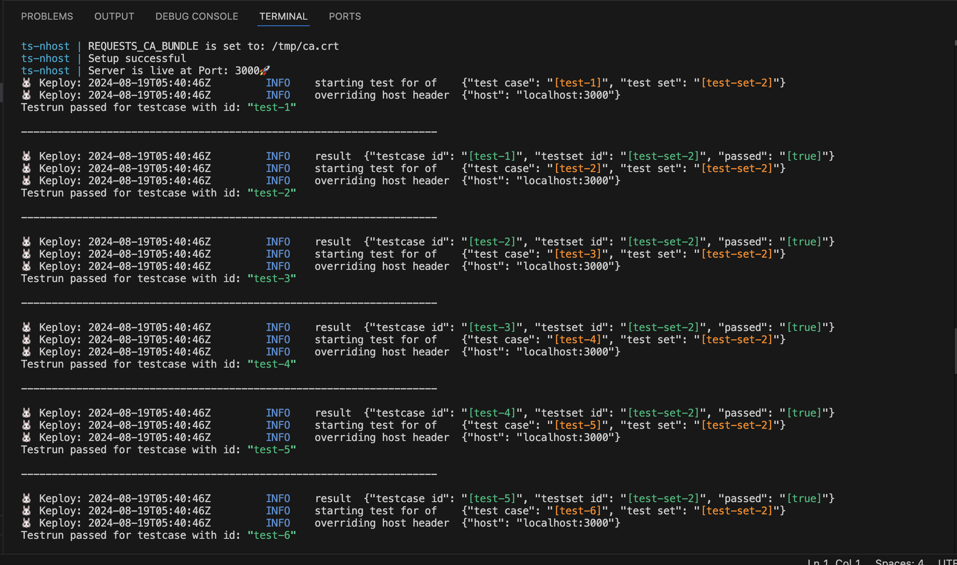Click orange [test-2] in starting test line
This screenshot has width=957, height=565.
pyautogui.click(x=578, y=169)
